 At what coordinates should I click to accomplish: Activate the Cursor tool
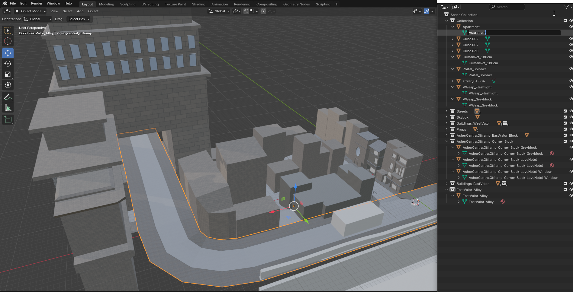tap(8, 41)
